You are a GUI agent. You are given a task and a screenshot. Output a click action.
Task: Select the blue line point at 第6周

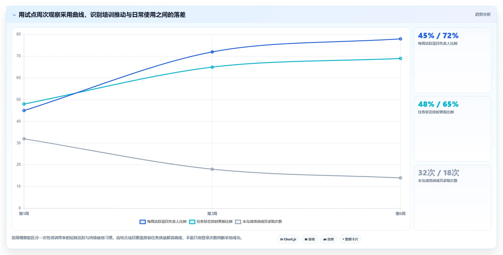tap(400, 39)
